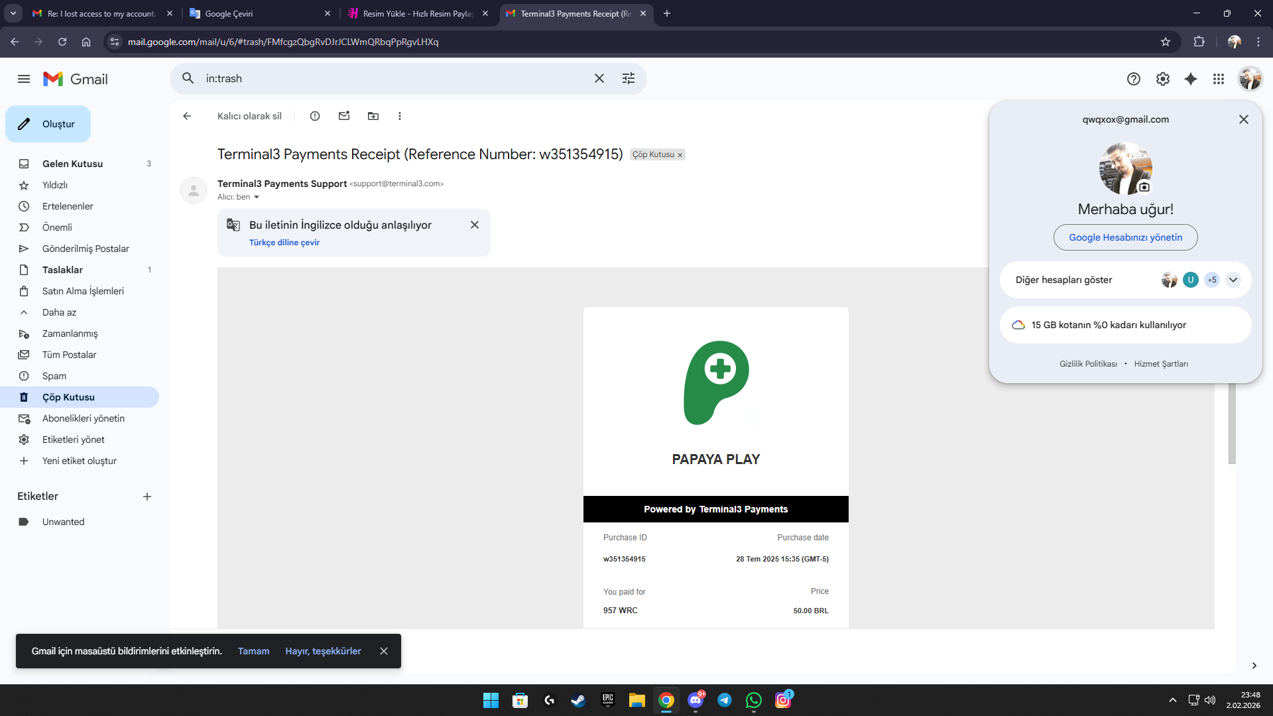Open Discord from the taskbar
This screenshot has height=716, width=1273.
(x=696, y=700)
